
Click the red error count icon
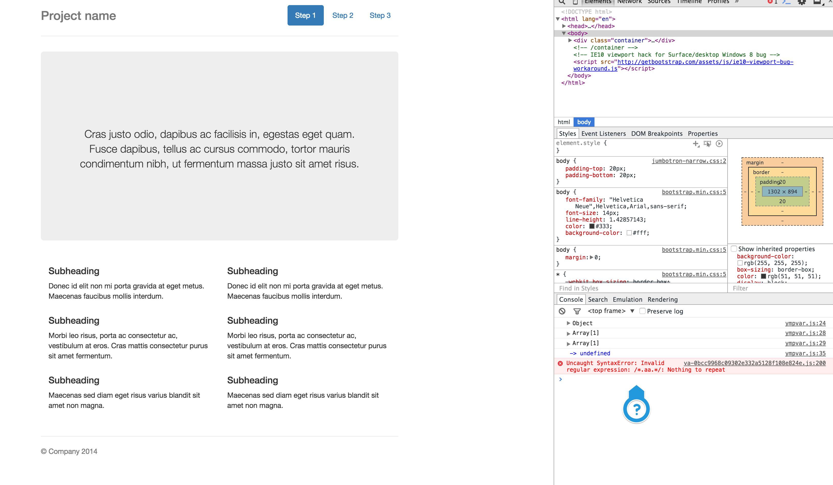770,2
